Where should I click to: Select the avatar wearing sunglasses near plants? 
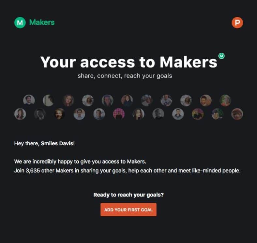coord(217,114)
